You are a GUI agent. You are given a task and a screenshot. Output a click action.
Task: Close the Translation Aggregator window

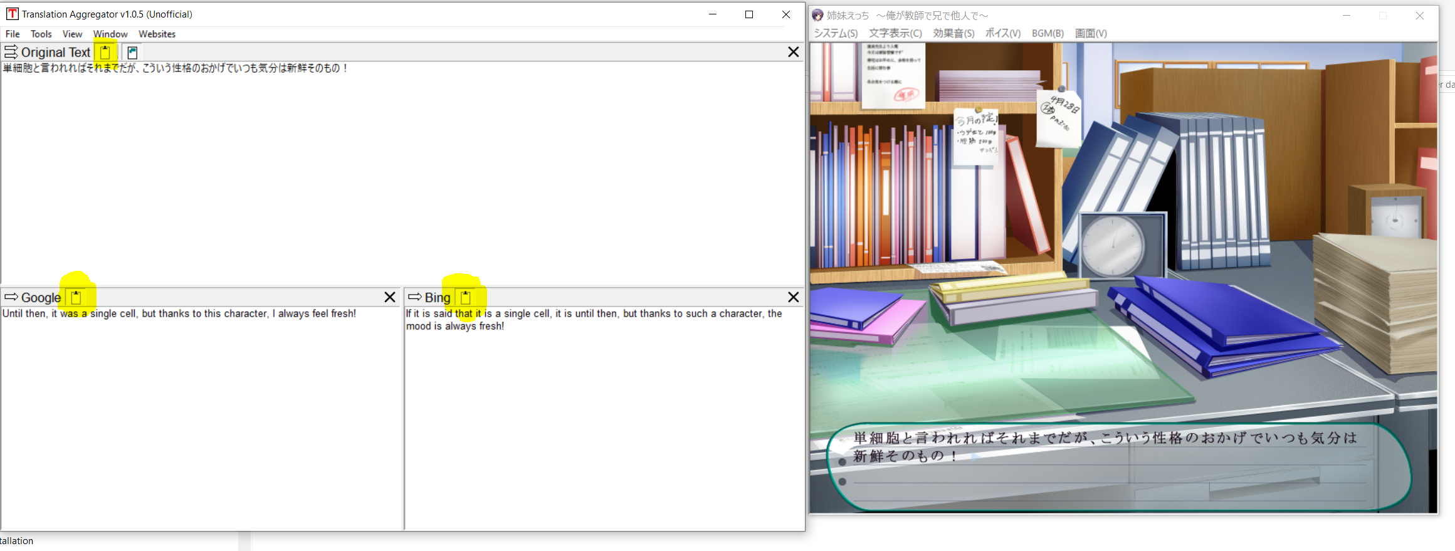pos(786,14)
